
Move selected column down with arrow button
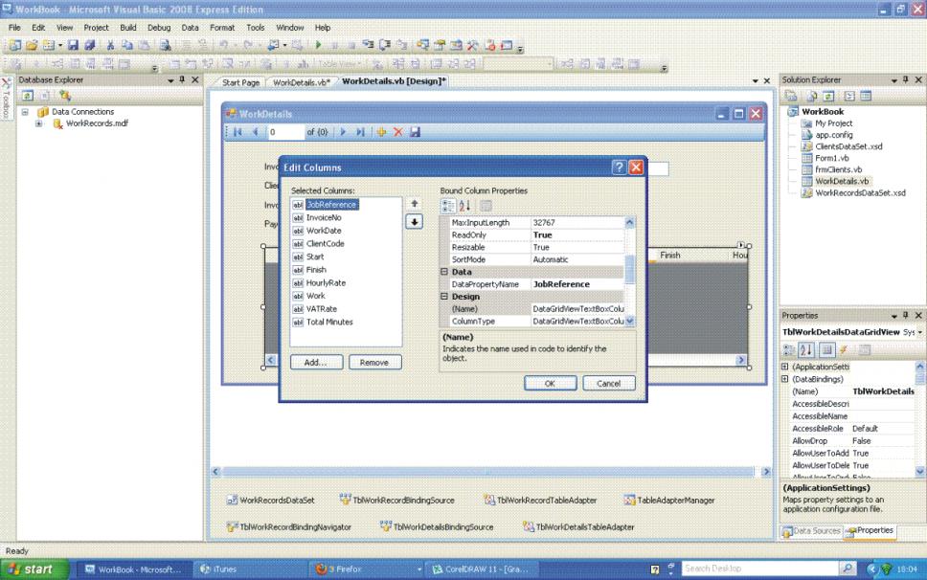point(415,222)
